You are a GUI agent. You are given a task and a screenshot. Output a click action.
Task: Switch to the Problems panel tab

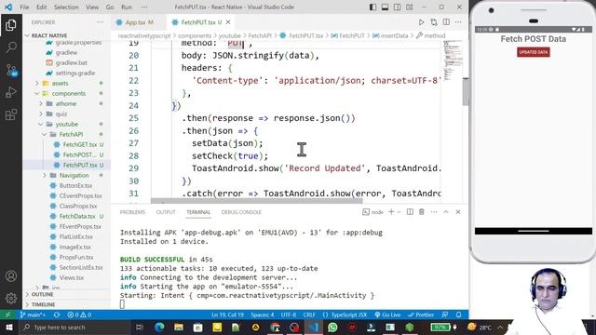pos(132,212)
